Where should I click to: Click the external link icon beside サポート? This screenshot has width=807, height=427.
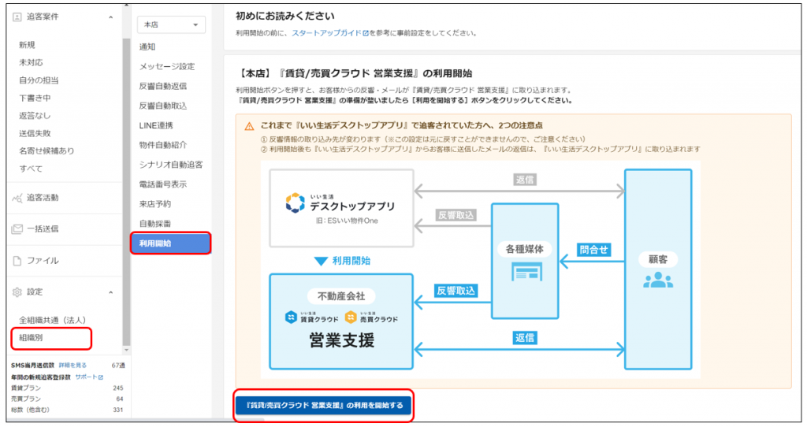(100, 377)
